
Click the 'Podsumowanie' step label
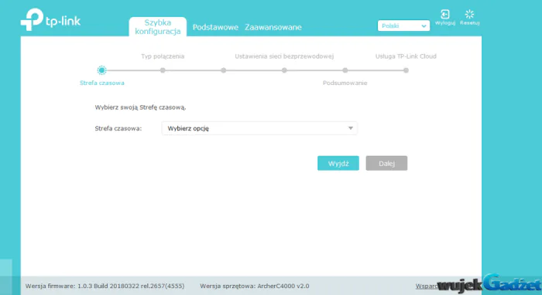click(345, 83)
